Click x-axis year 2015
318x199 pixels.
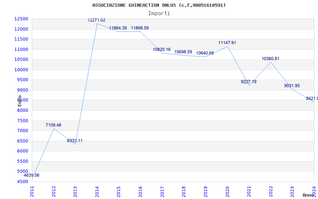click(118, 192)
